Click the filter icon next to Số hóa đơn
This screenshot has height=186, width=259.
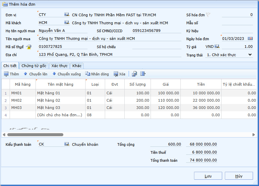pyautogui.click(x=208, y=15)
